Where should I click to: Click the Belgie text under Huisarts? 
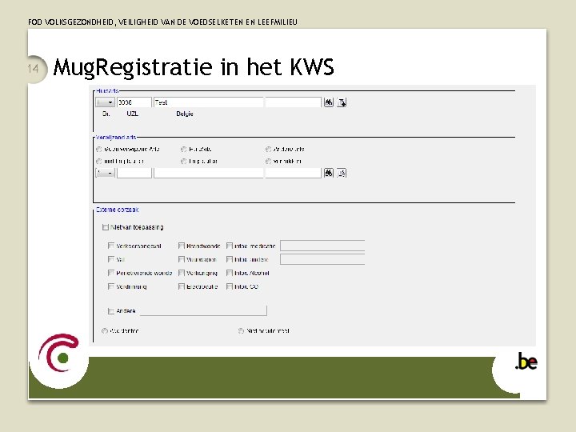(185, 114)
